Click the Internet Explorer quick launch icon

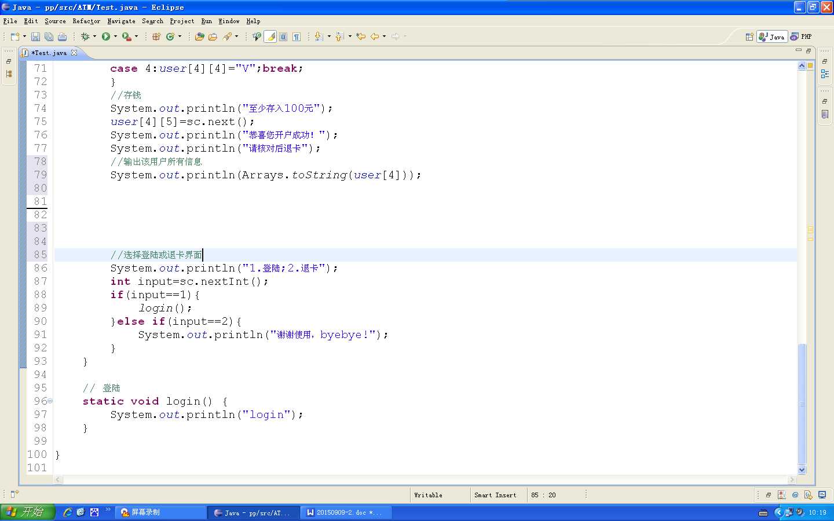[x=68, y=512]
